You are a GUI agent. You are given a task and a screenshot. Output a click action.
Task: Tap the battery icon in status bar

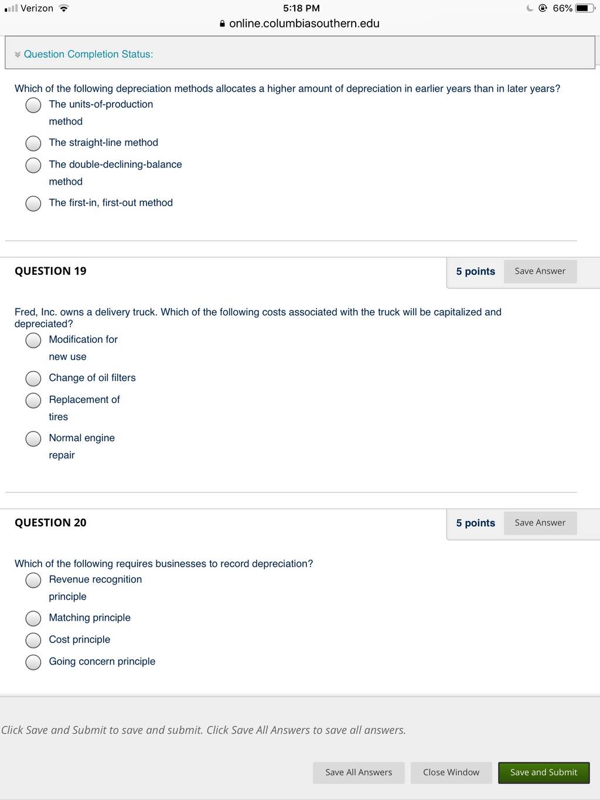[585, 8]
